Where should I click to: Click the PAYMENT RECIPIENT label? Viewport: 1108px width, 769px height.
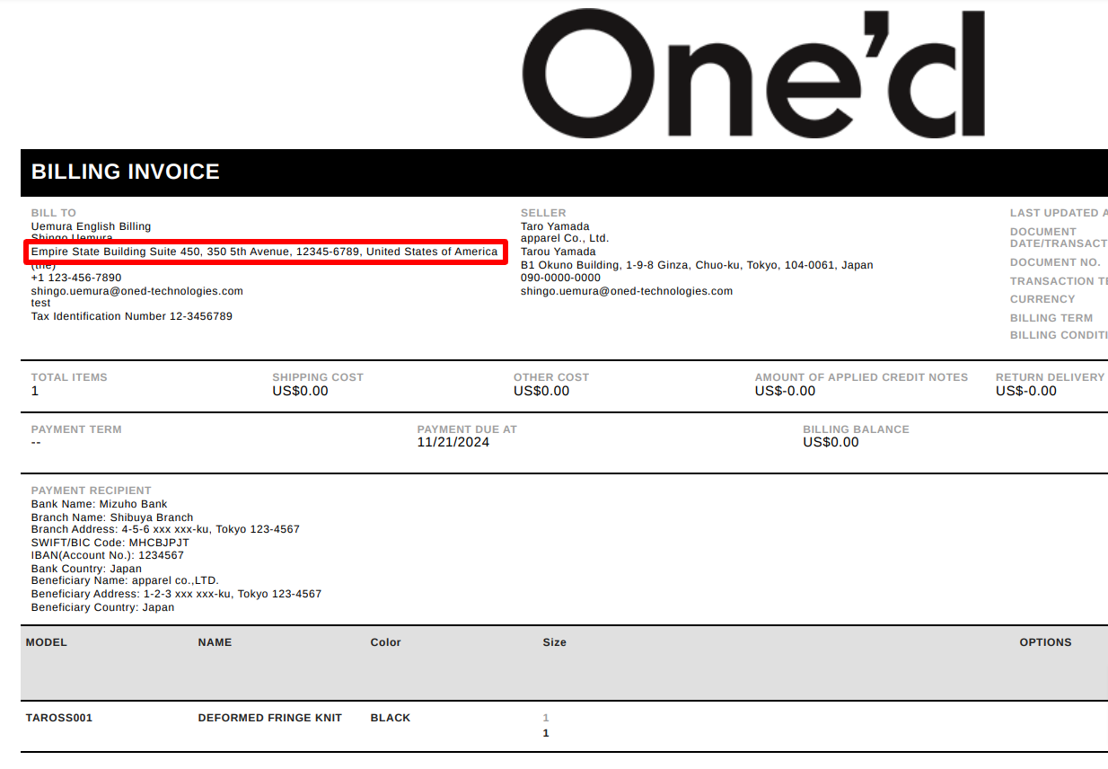tap(92, 491)
